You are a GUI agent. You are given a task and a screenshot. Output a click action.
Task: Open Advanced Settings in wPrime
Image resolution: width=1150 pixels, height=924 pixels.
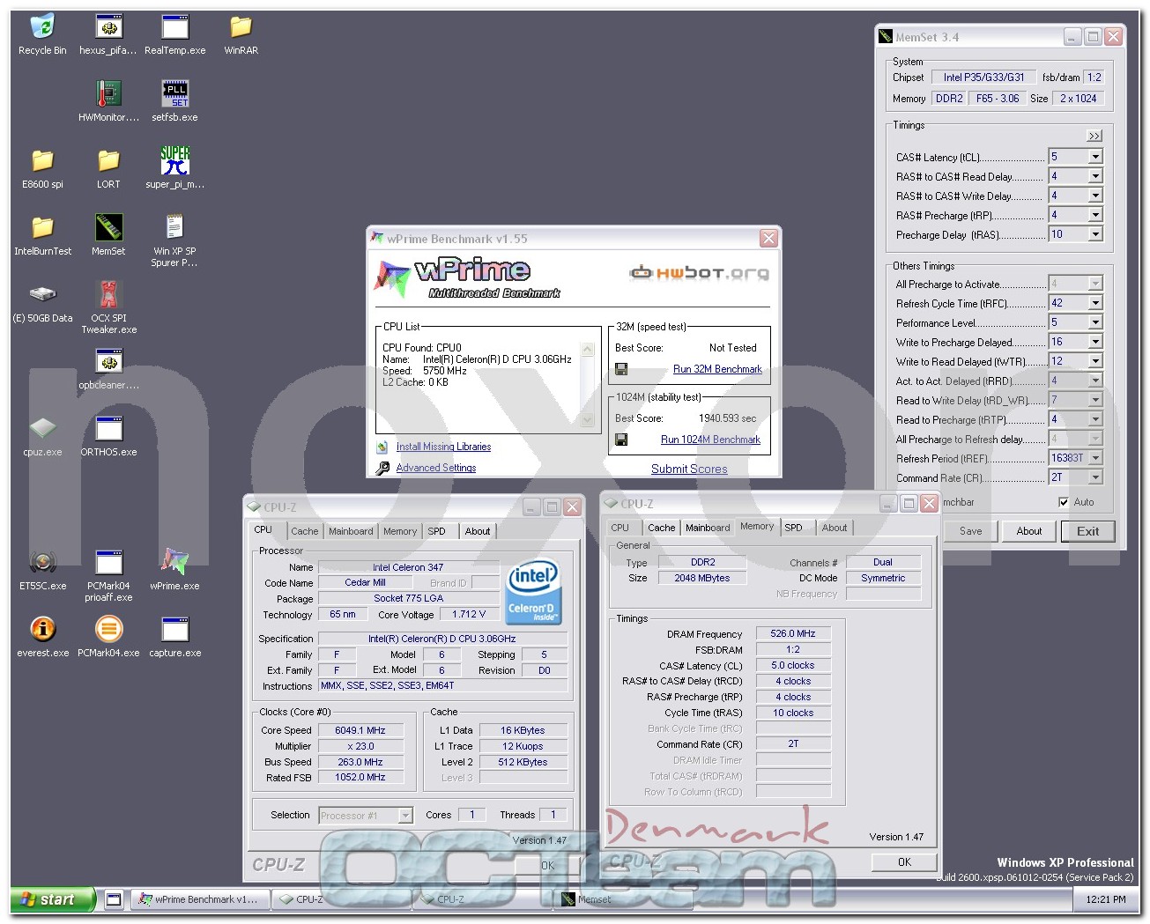tap(436, 468)
